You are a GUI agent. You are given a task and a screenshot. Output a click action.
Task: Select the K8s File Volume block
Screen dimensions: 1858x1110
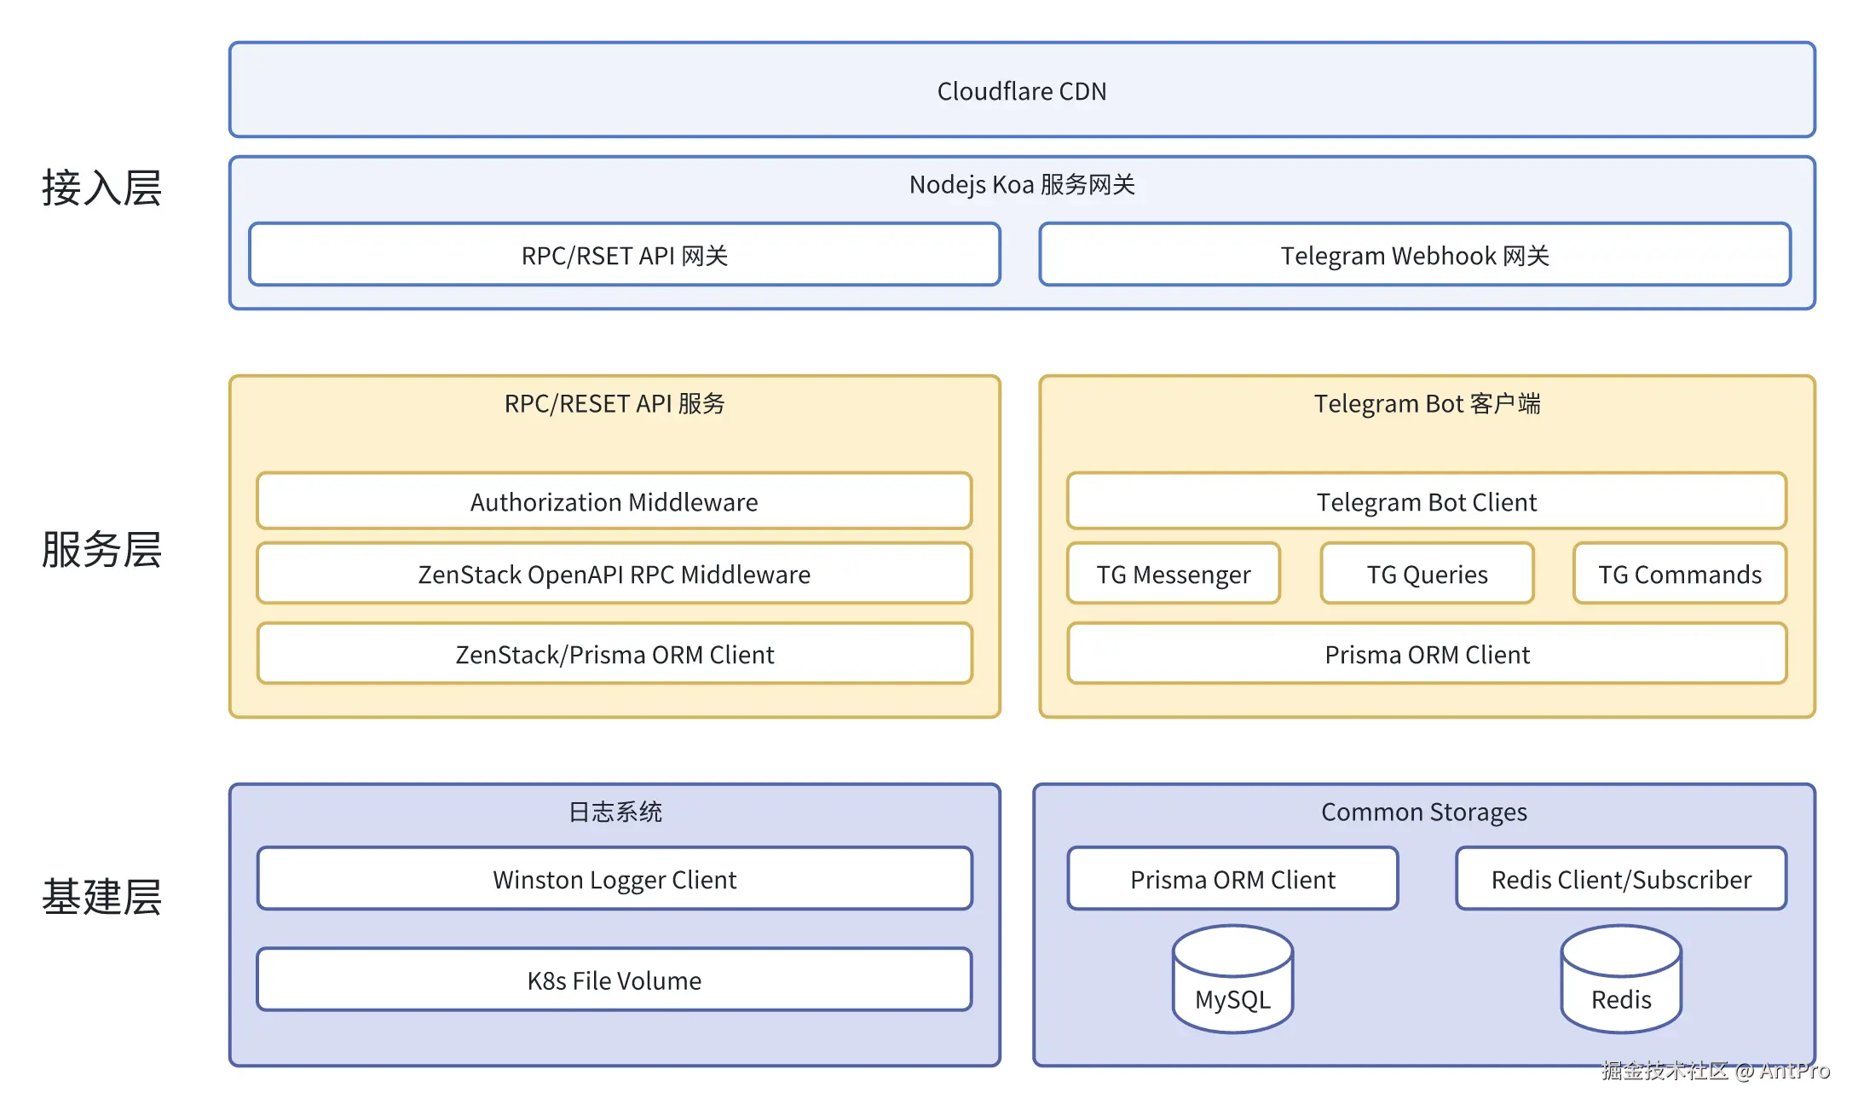pos(614,980)
